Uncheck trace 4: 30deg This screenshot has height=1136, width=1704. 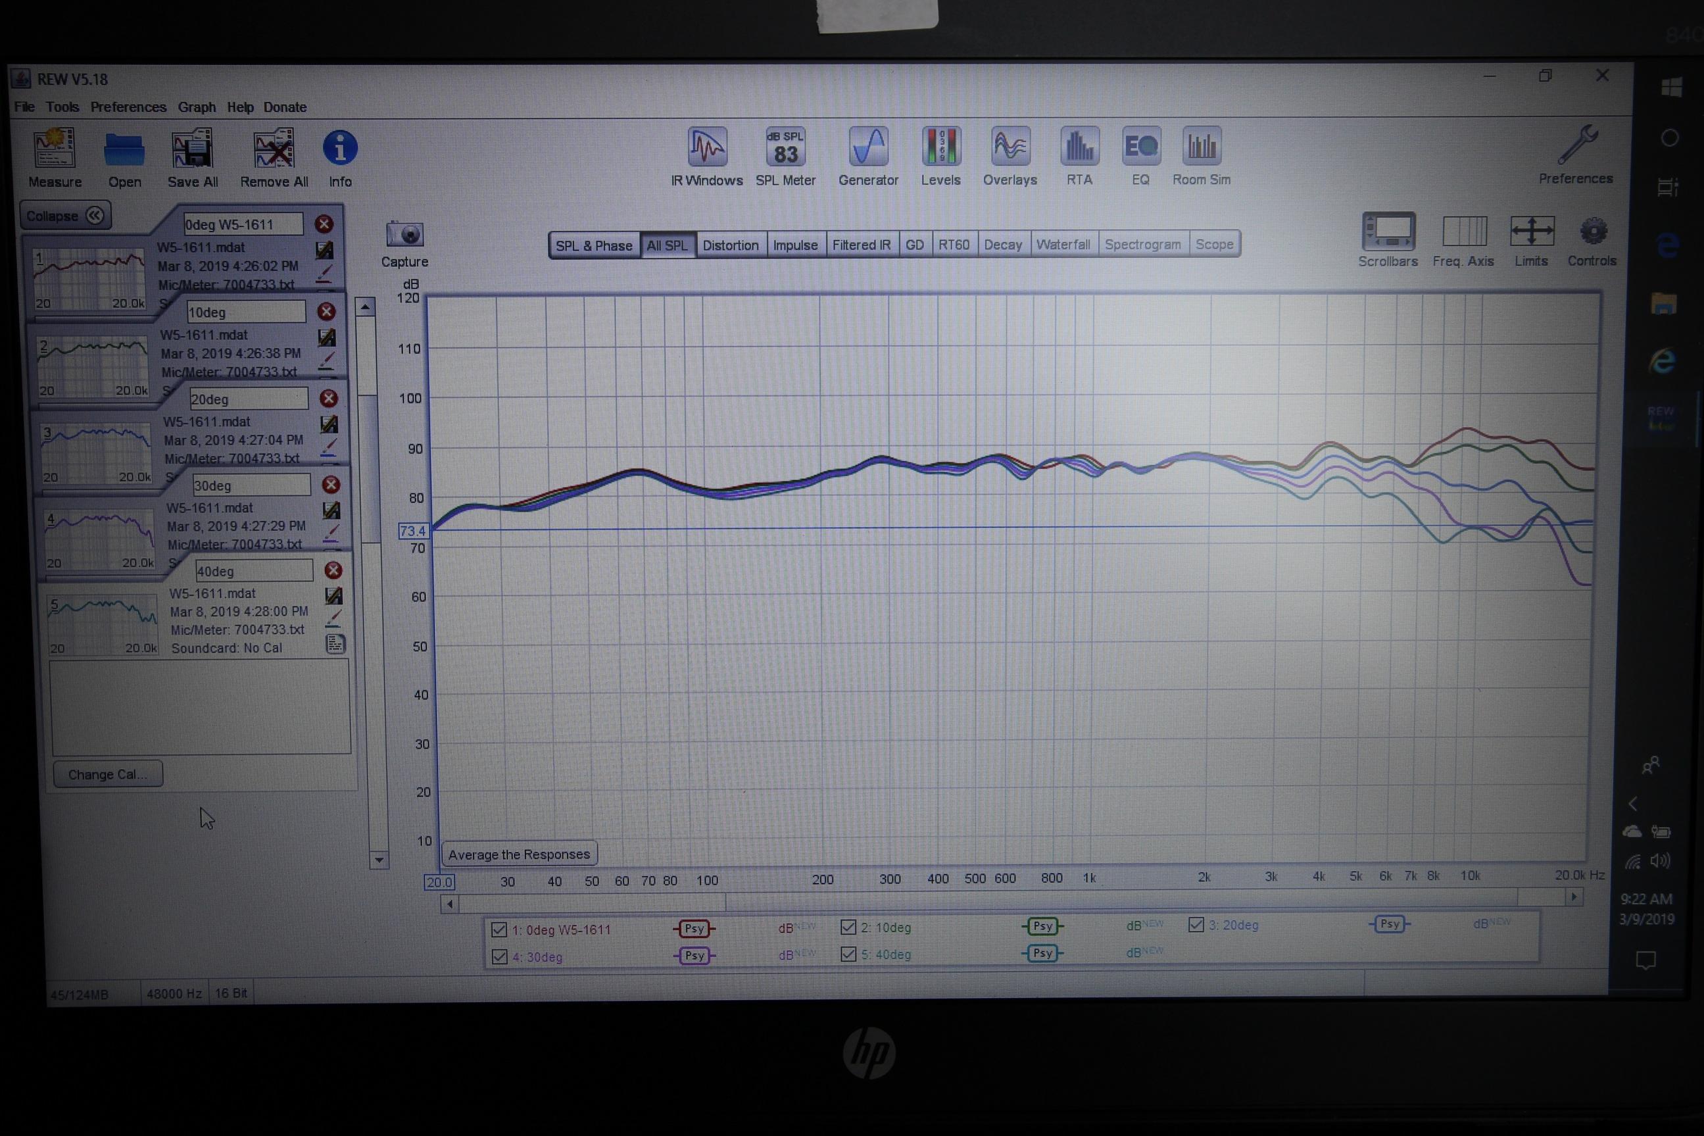pos(500,956)
